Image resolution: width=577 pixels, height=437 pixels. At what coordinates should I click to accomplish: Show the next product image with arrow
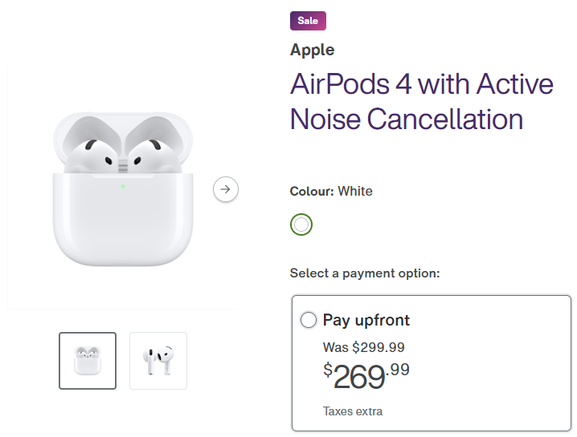[226, 189]
